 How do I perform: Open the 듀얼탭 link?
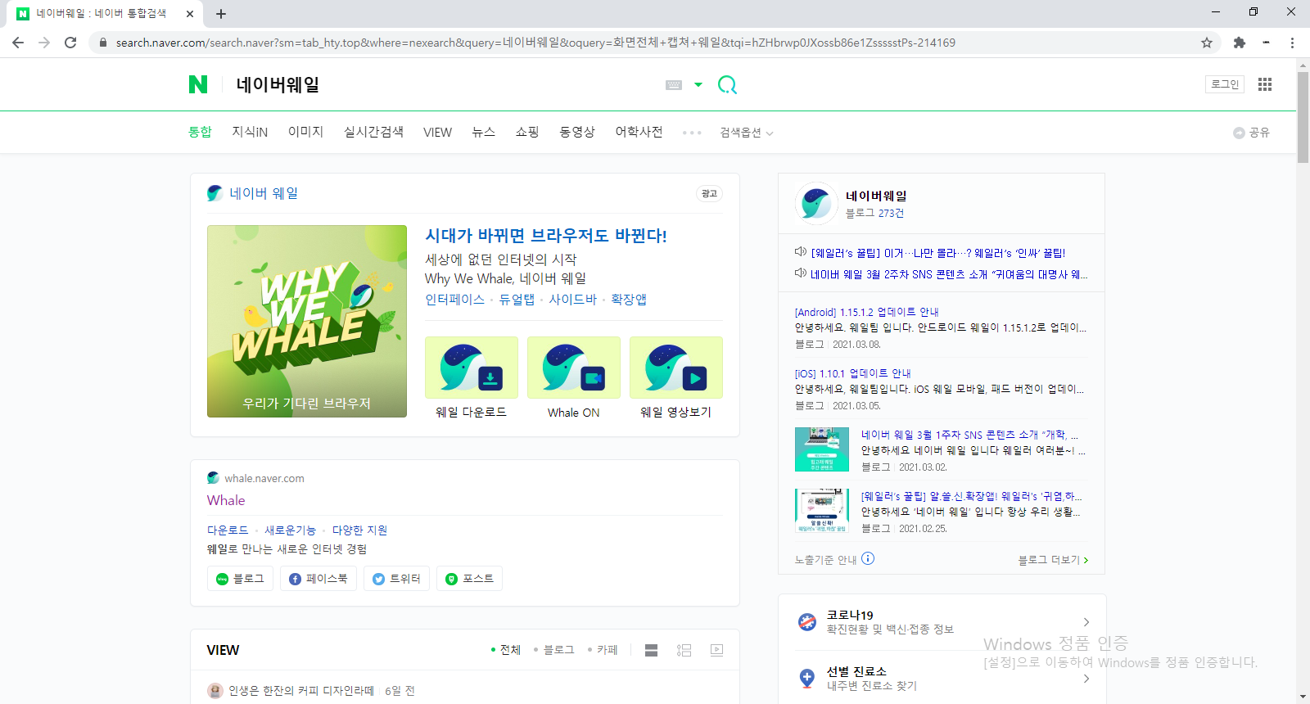tap(517, 300)
